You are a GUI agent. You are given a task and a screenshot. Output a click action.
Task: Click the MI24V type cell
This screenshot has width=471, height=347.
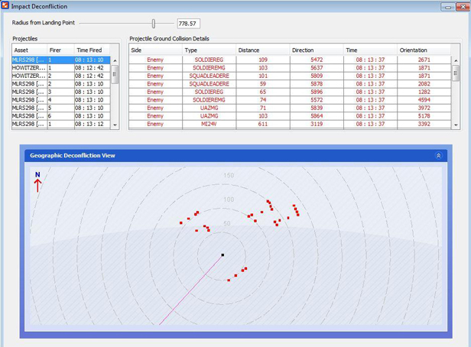point(209,124)
